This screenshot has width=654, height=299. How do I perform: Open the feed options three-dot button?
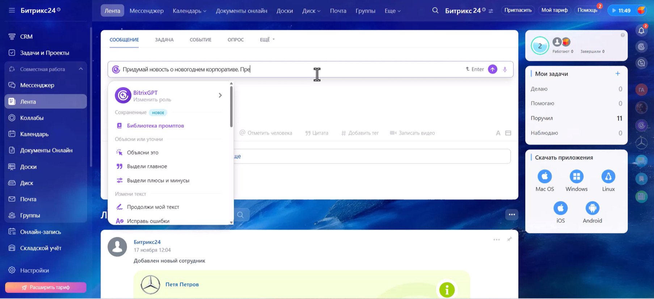512,214
